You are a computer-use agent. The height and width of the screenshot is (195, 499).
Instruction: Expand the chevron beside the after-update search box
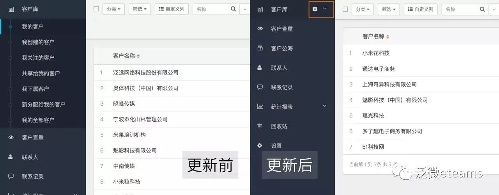(x=494, y=9)
